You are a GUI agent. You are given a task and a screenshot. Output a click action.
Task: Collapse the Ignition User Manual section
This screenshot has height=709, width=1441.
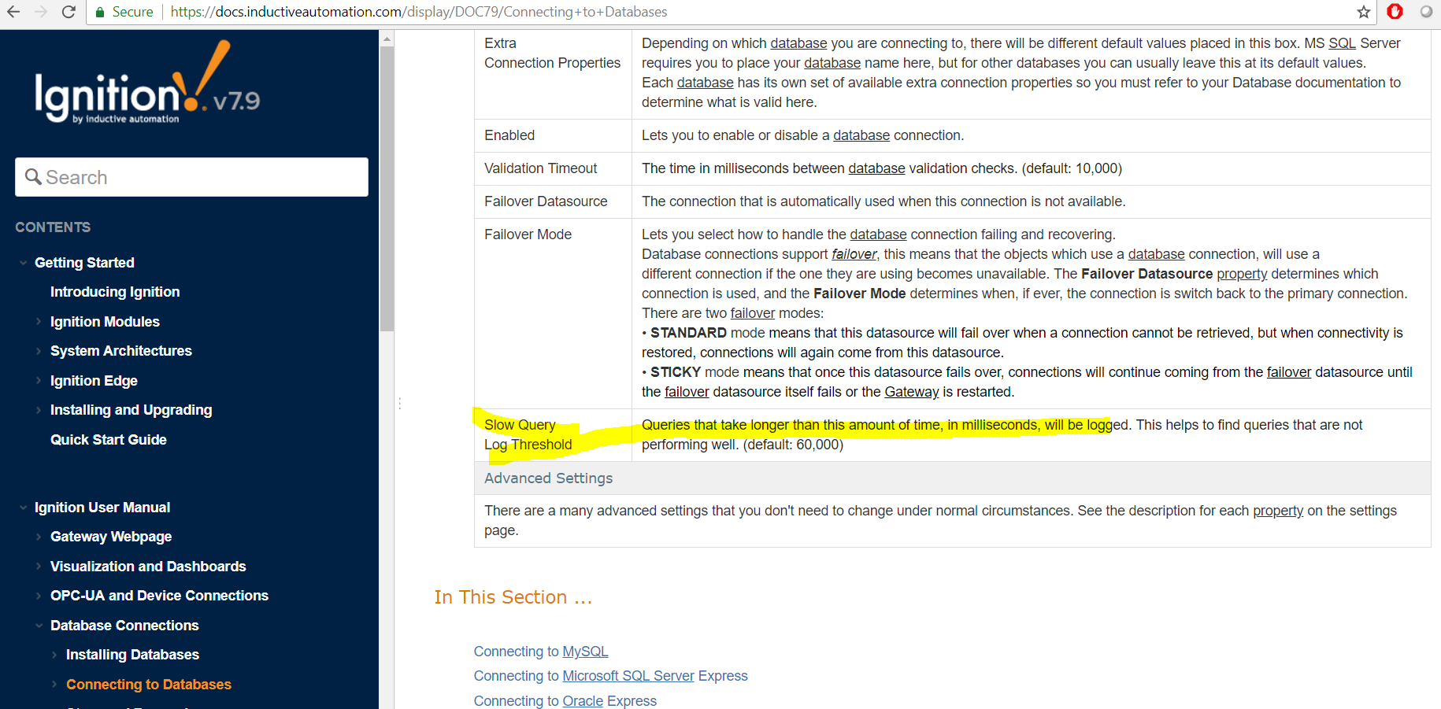[23, 508]
